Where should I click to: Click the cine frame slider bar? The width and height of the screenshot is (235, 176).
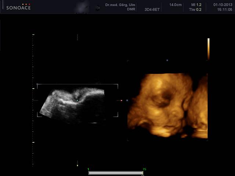pos(116,173)
